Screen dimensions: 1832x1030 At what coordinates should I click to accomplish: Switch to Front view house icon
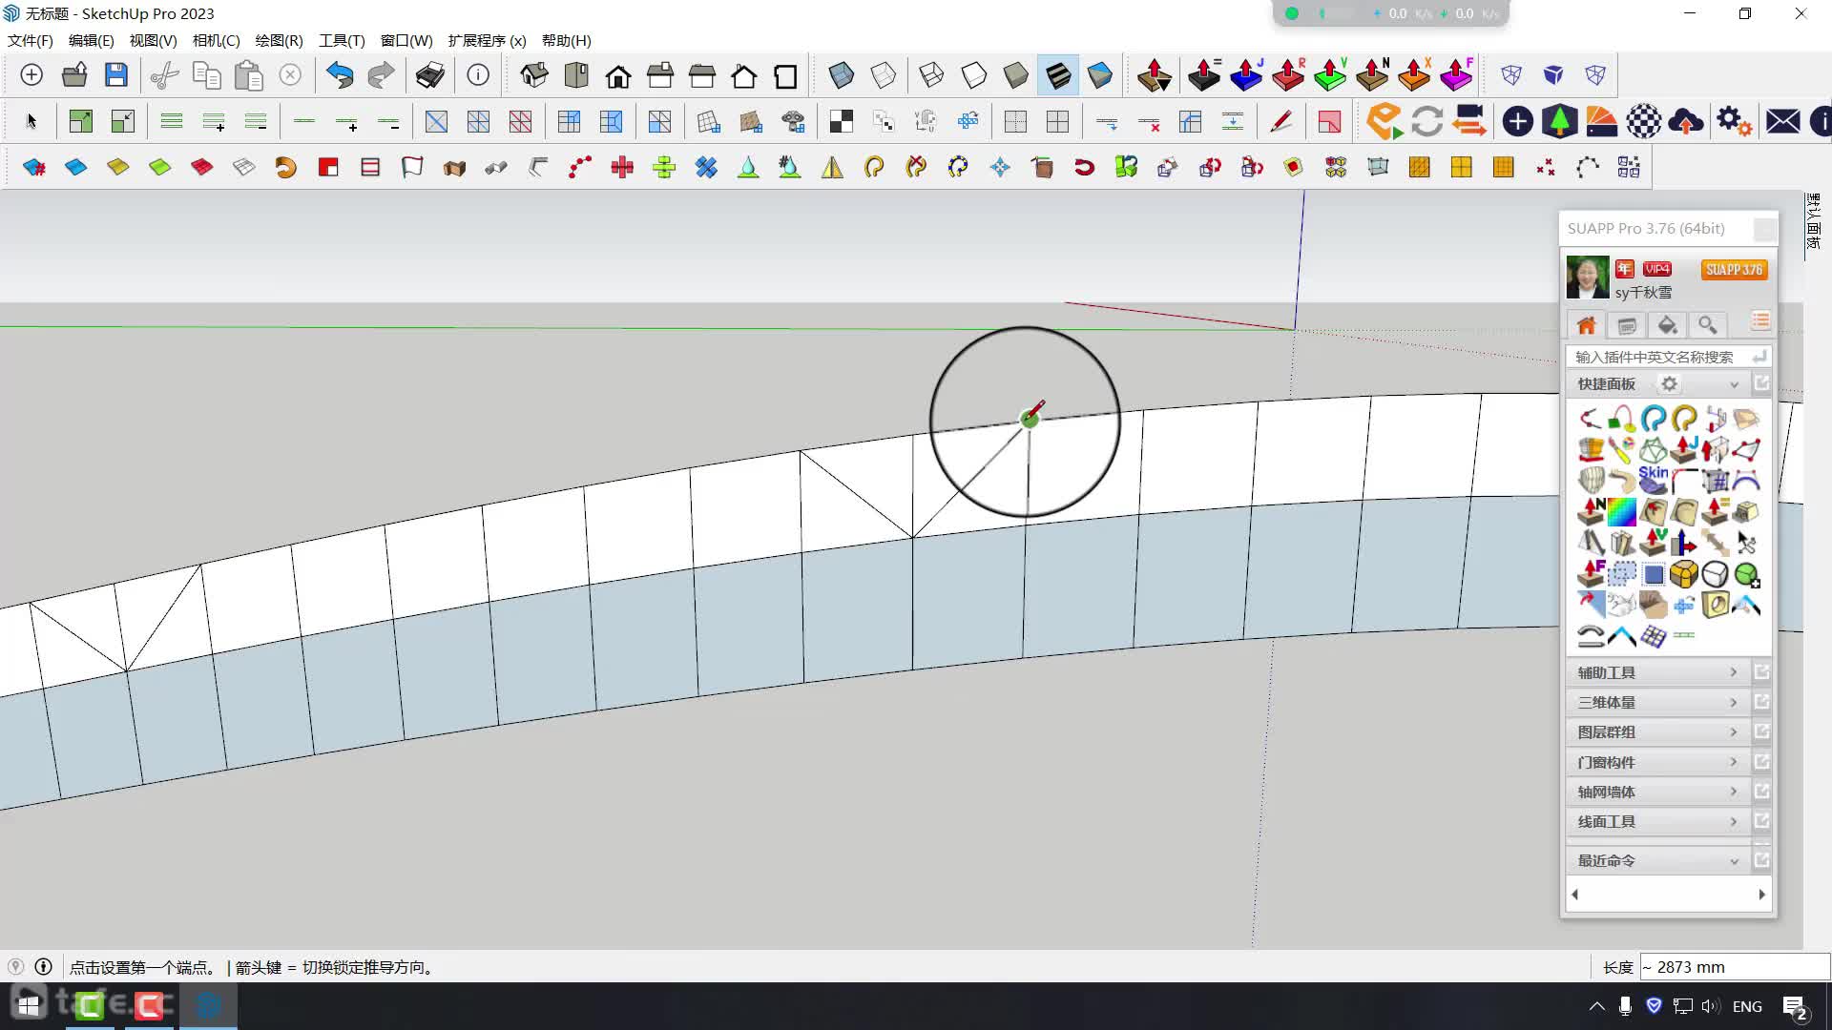(618, 75)
